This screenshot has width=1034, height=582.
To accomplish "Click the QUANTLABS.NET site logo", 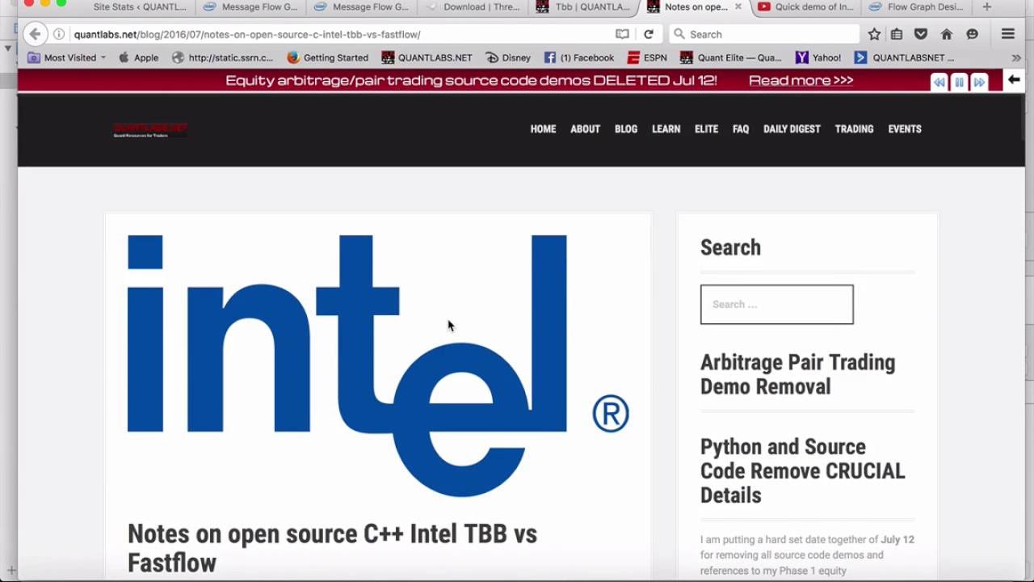I will (x=150, y=129).
